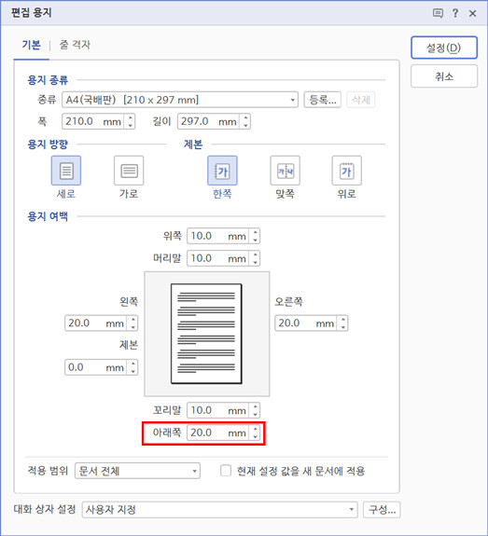Select the 가로 landscape orientation icon
Image resolution: width=488 pixels, height=536 pixels.
pos(129,171)
